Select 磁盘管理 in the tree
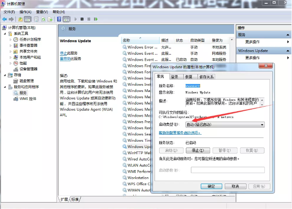This screenshot has width=292, height=209. click(27, 81)
